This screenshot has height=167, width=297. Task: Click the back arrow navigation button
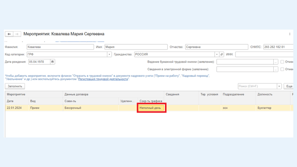(9, 34)
